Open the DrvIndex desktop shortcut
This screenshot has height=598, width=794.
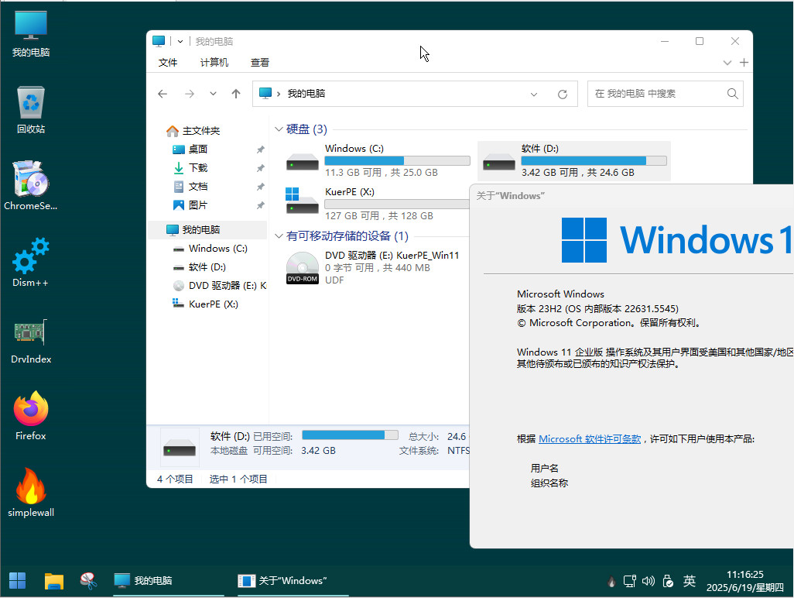[31, 341]
